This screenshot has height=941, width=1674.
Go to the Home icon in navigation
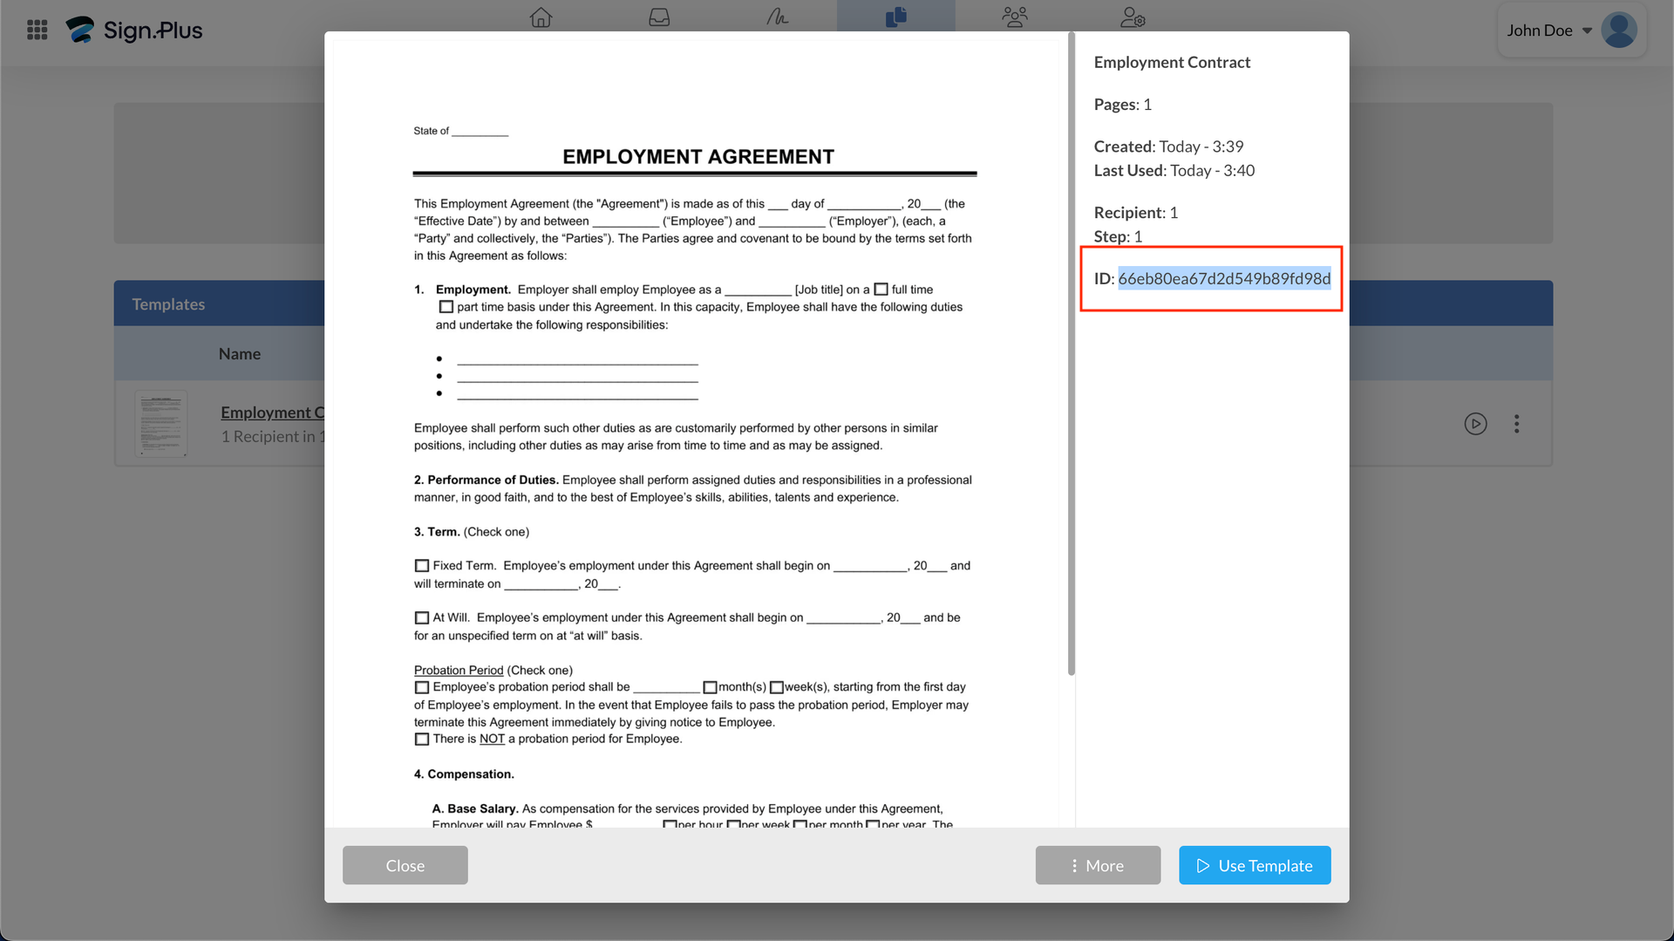tap(541, 17)
